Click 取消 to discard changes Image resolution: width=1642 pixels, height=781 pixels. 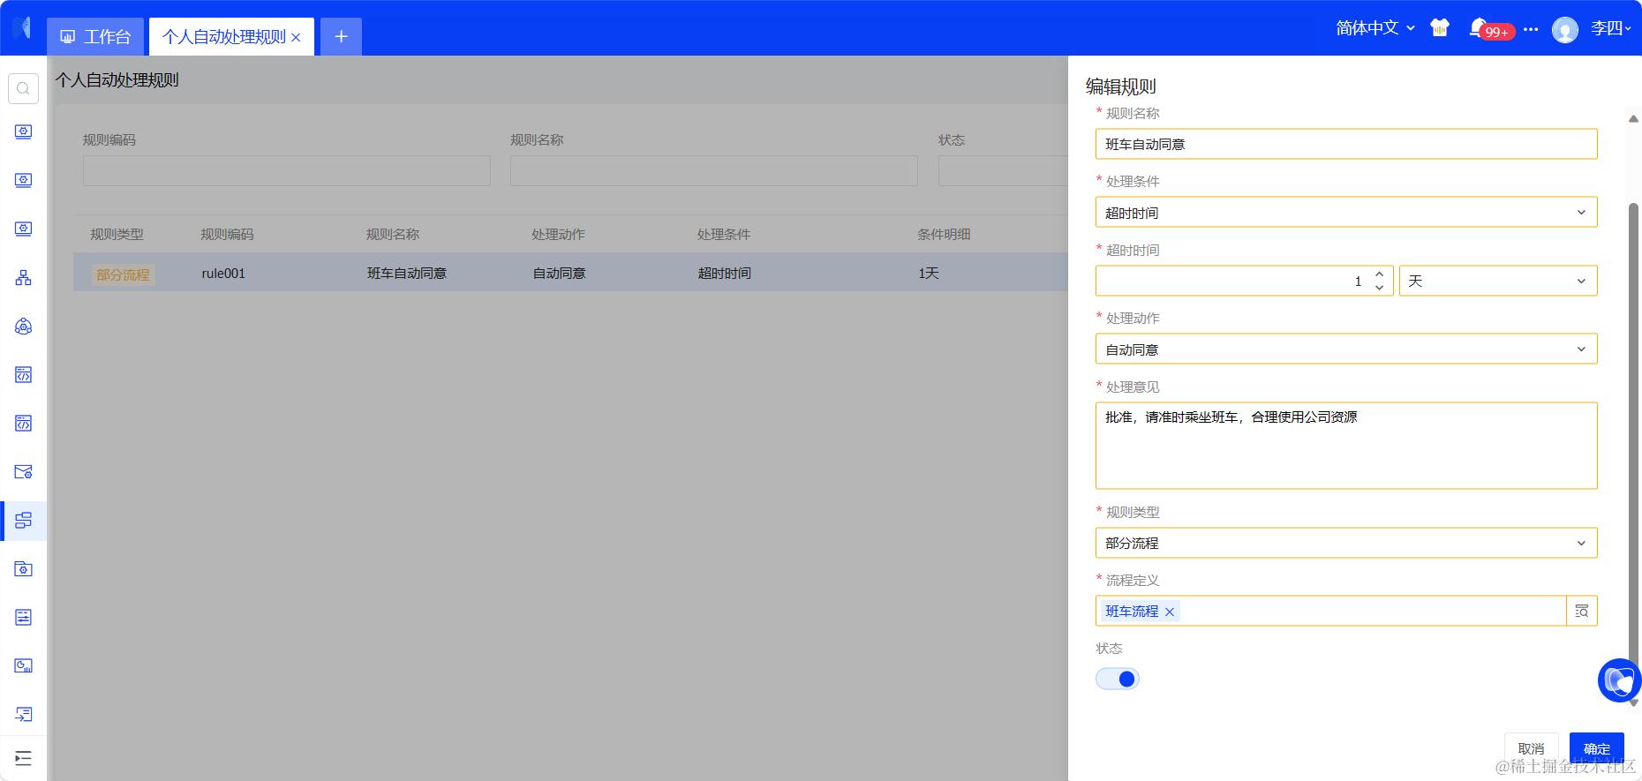click(x=1531, y=748)
